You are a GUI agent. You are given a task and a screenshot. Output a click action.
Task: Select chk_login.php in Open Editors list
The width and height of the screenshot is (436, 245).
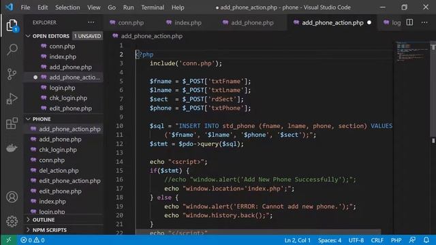coord(68,98)
